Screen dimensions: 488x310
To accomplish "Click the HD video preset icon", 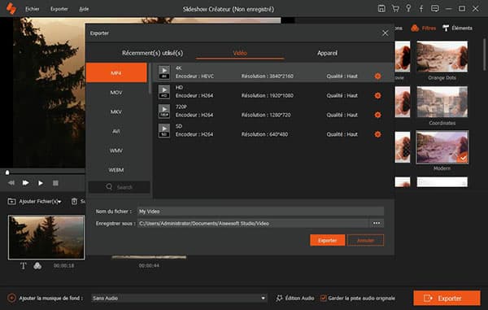I will [x=164, y=92].
